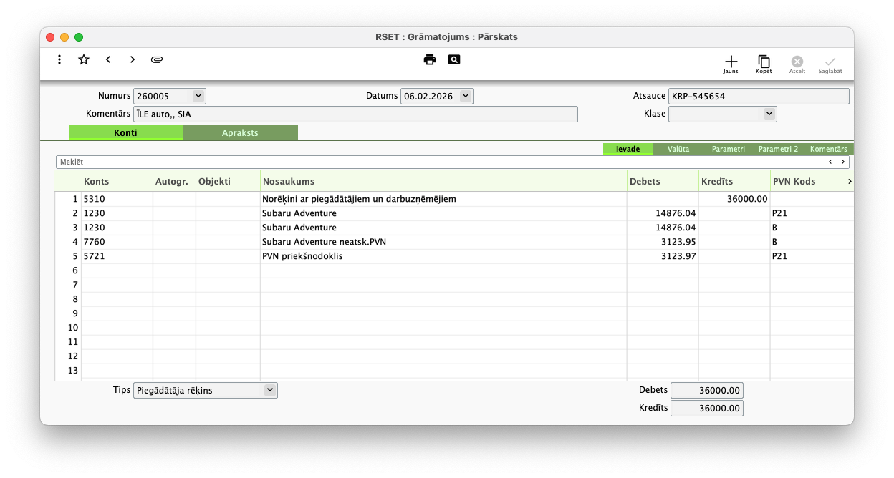Open the print preview magnifier icon
The width and height of the screenshot is (894, 478).
click(454, 59)
